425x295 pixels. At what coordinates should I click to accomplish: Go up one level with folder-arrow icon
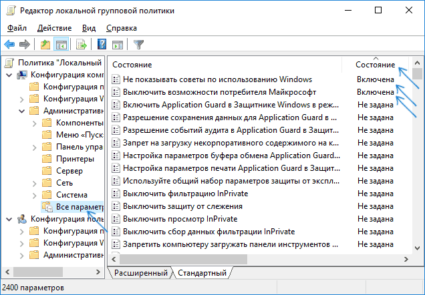click(x=45, y=45)
